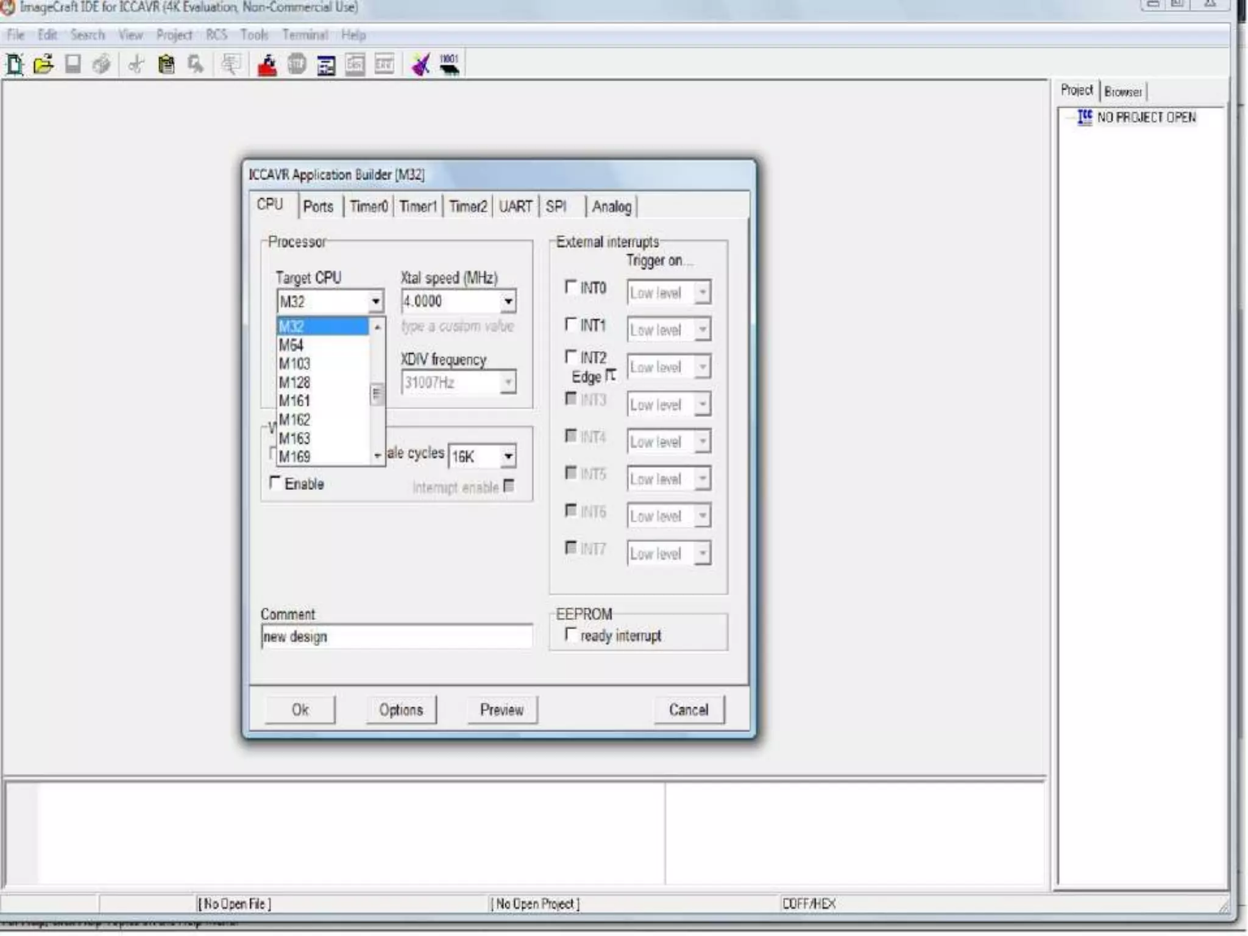Open the Tools menu
The image size is (1248, 936).
pyautogui.click(x=254, y=35)
